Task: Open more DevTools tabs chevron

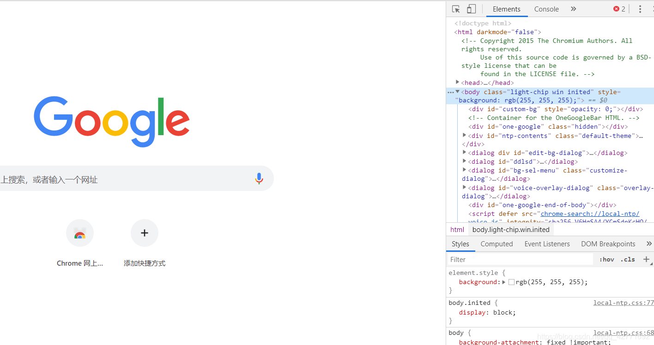Action: click(573, 9)
